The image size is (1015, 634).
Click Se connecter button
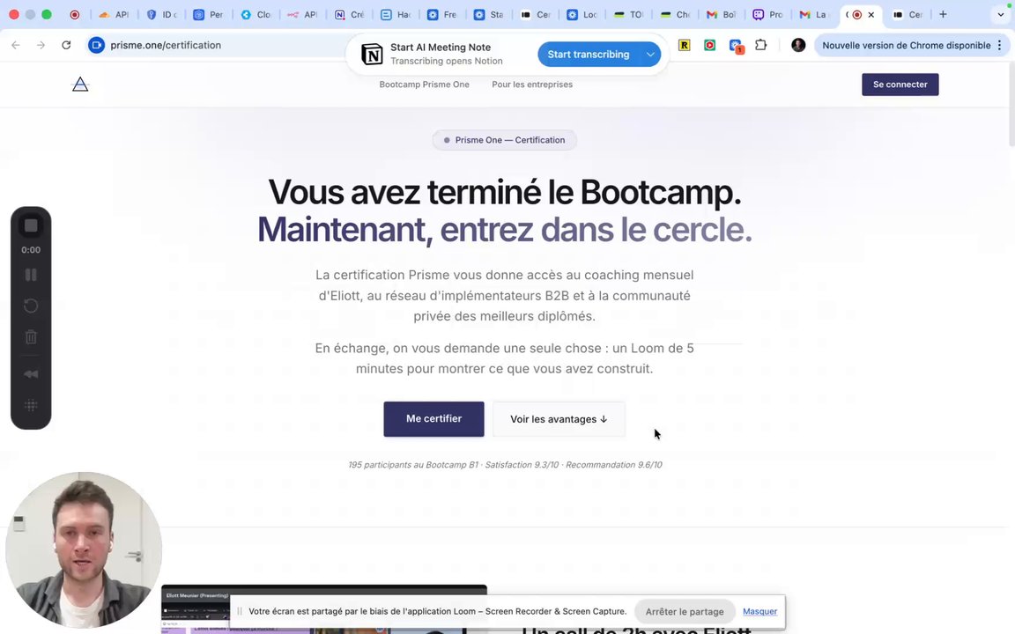(x=900, y=85)
